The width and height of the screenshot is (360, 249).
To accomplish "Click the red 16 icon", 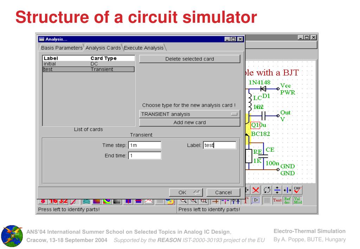I will [x=53, y=201].
